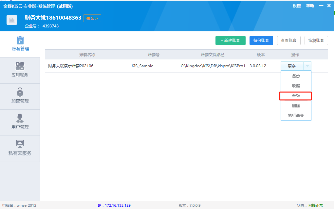This screenshot has height=209, width=335.
Task: Click the 恢复账套 button
Action: (x=316, y=40)
